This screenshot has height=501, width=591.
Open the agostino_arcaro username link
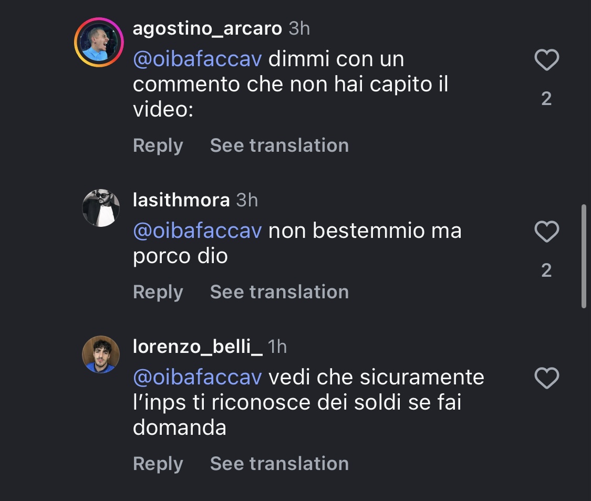click(x=207, y=28)
